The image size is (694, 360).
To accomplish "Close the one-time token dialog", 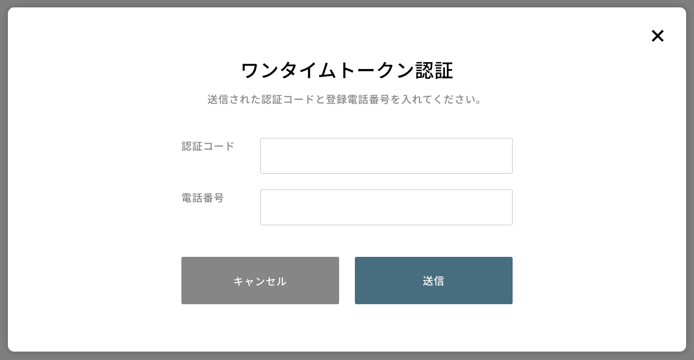I will pos(657,36).
